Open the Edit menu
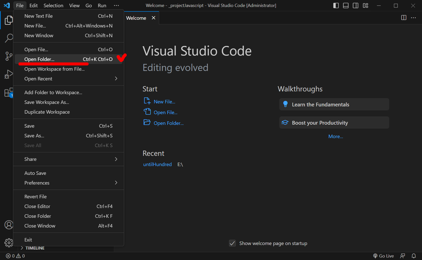The image size is (422, 260). pyautogui.click(x=34, y=5)
